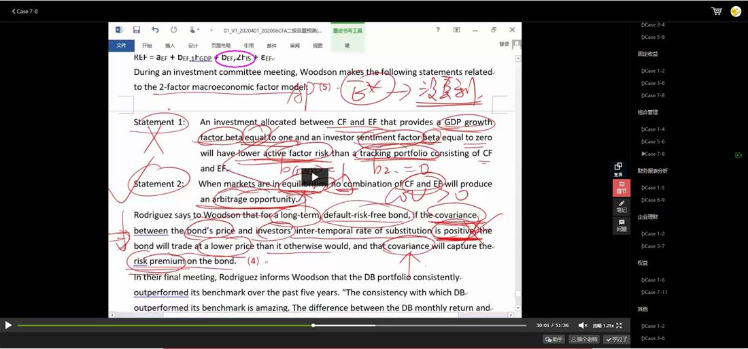Open Case 1-6 under 权益
Image resolution: width=748 pixels, height=349 pixels.
(653, 280)
